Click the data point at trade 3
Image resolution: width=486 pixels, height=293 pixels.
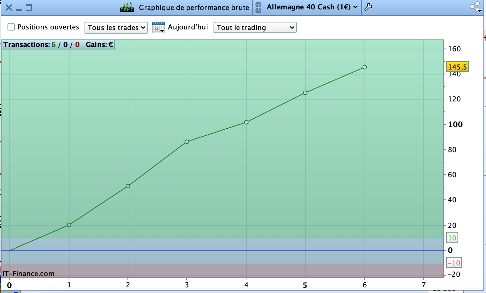[x=187, y=141]
